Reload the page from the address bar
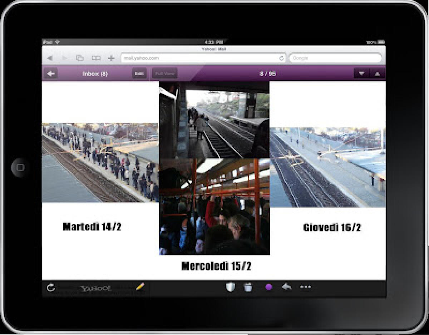This screenshot has height=335, width=429. coord(281,58)
